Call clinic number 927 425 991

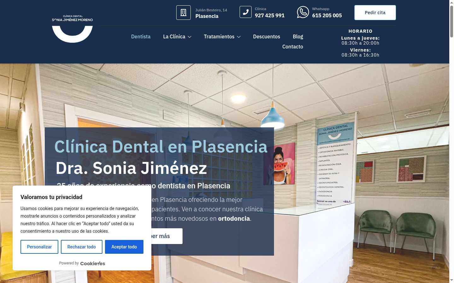(x=270, y=15)
